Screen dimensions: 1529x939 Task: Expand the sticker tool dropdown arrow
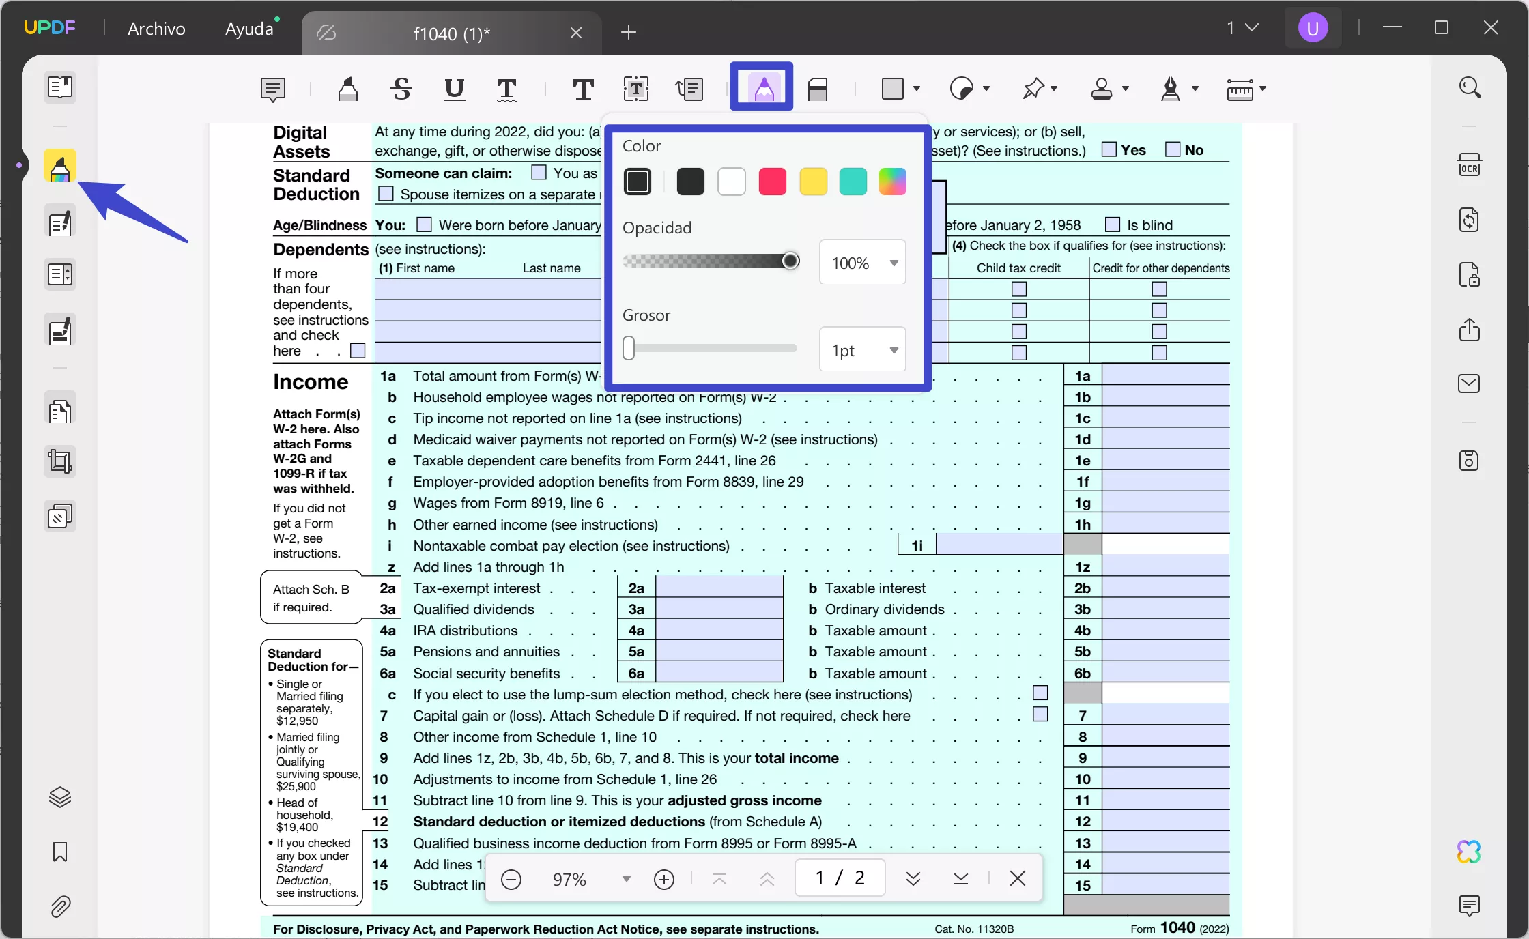tap(986, 89)
